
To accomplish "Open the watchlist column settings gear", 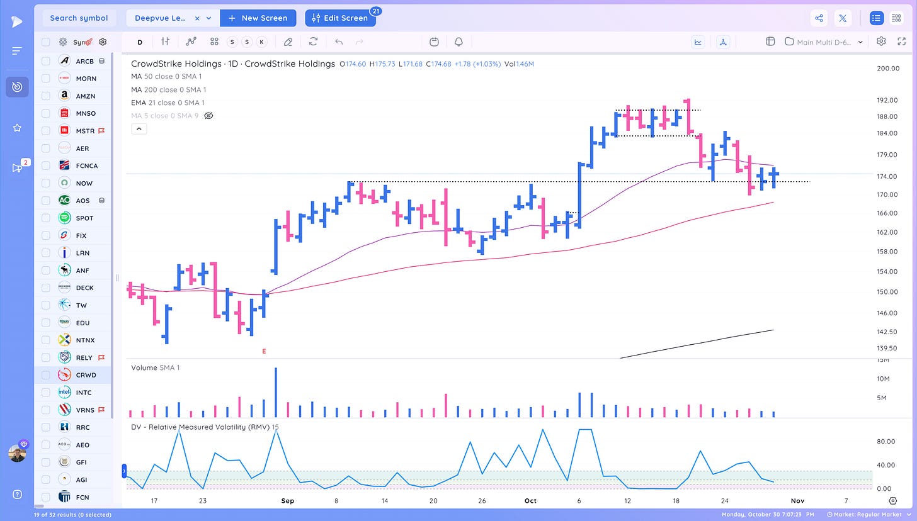I will click(x=103, y=42).
